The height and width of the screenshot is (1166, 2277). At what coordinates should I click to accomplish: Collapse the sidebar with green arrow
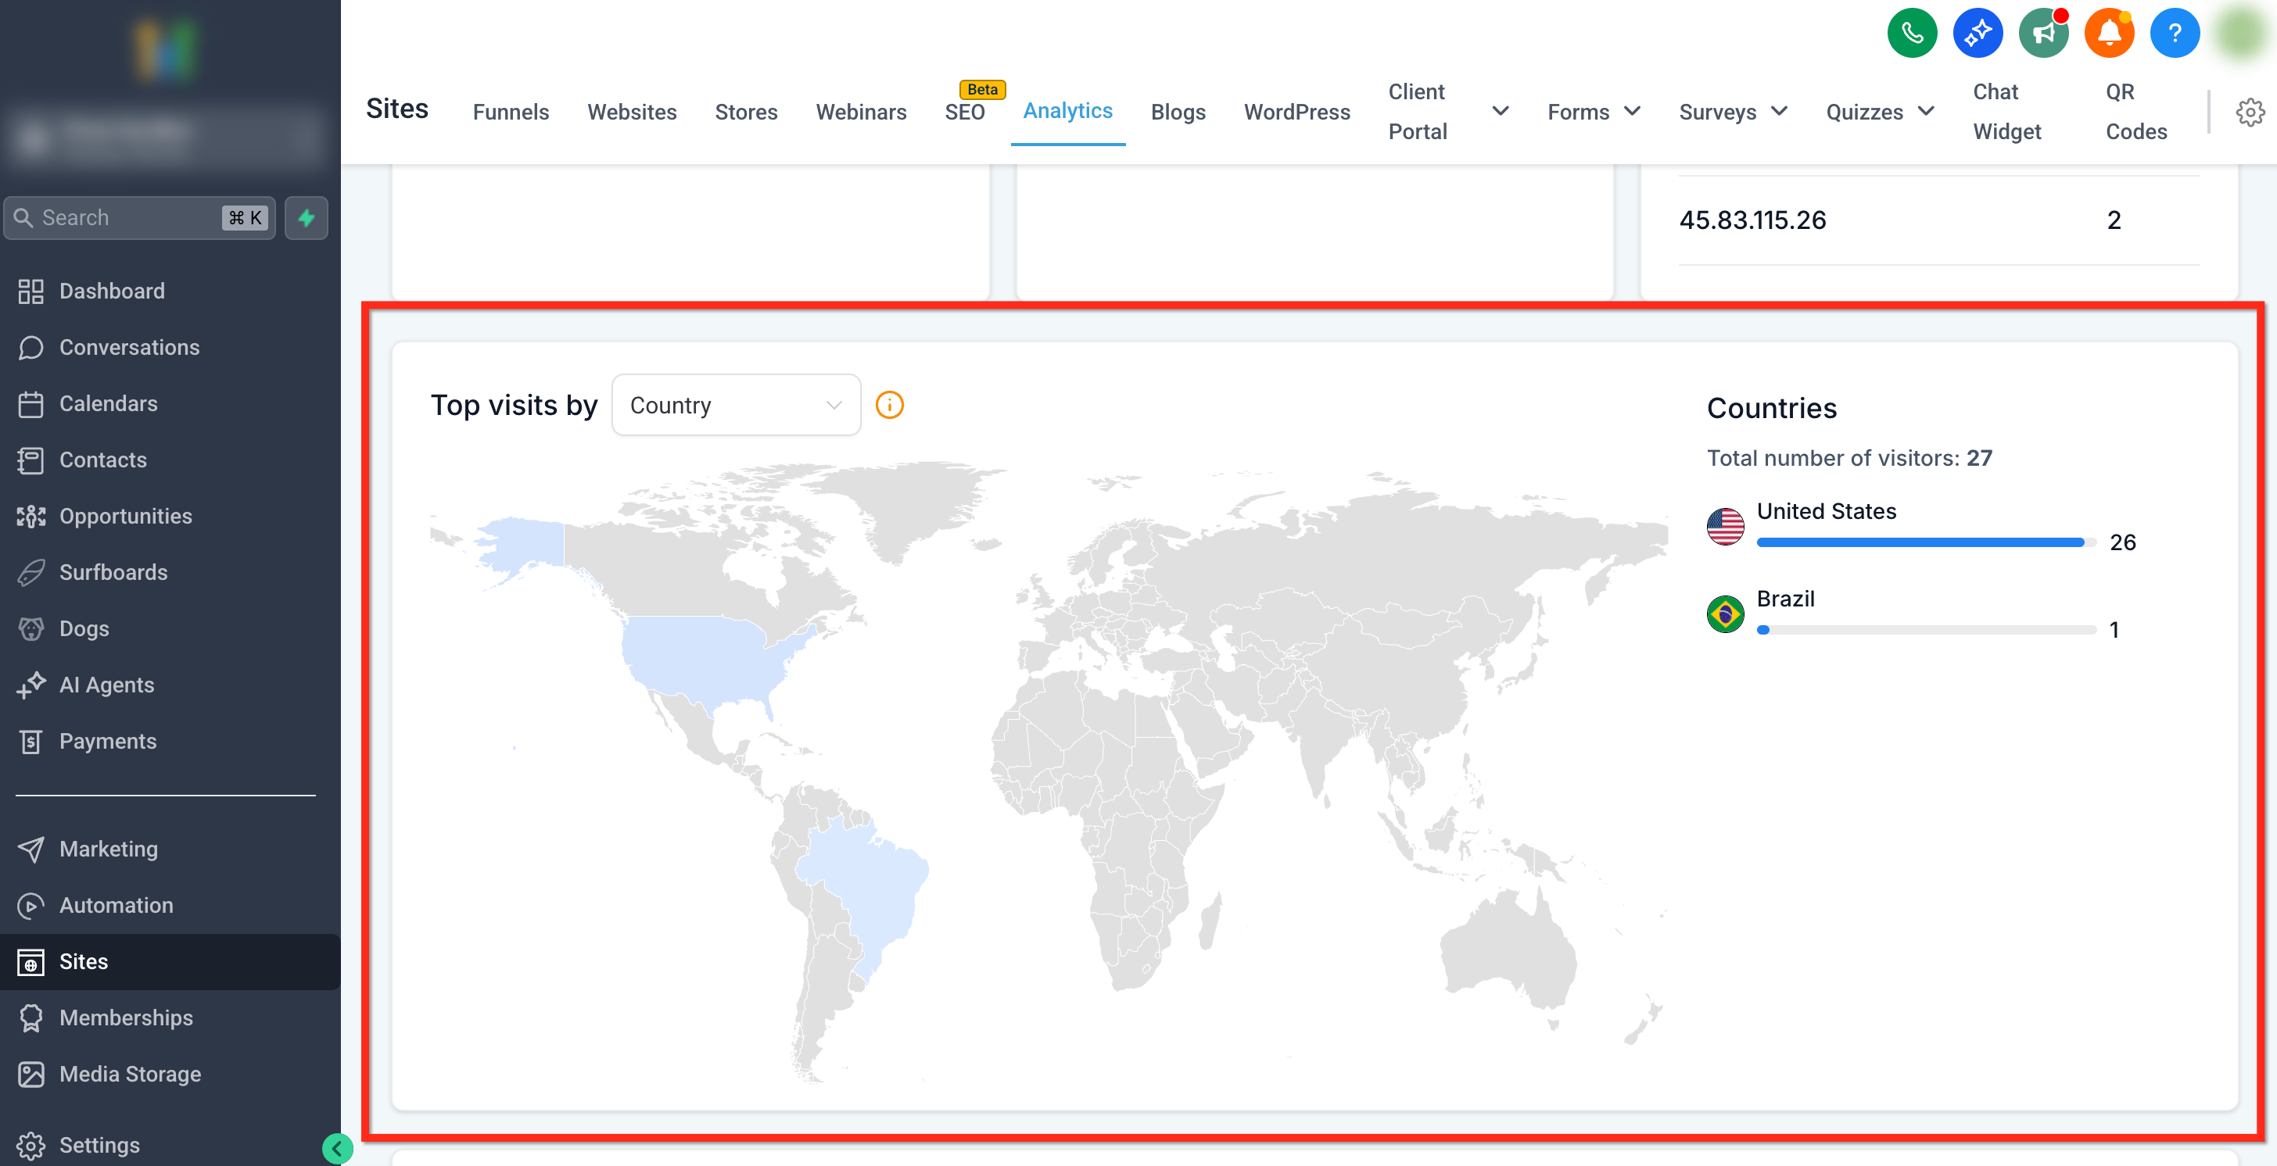click(x=337, y=1147)
